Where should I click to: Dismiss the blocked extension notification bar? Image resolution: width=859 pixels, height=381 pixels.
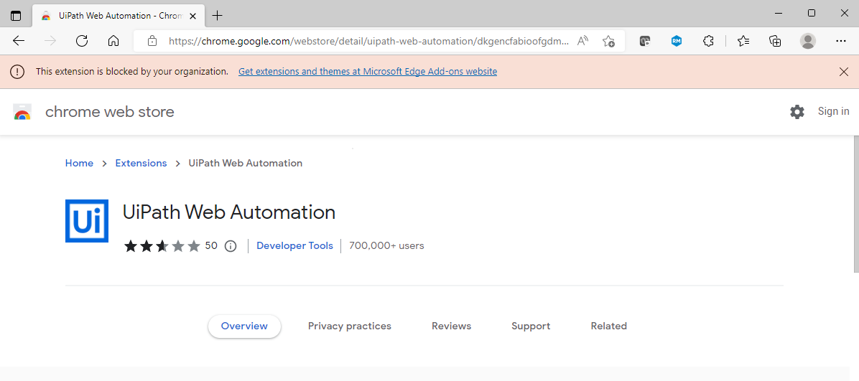click(844, 72)
